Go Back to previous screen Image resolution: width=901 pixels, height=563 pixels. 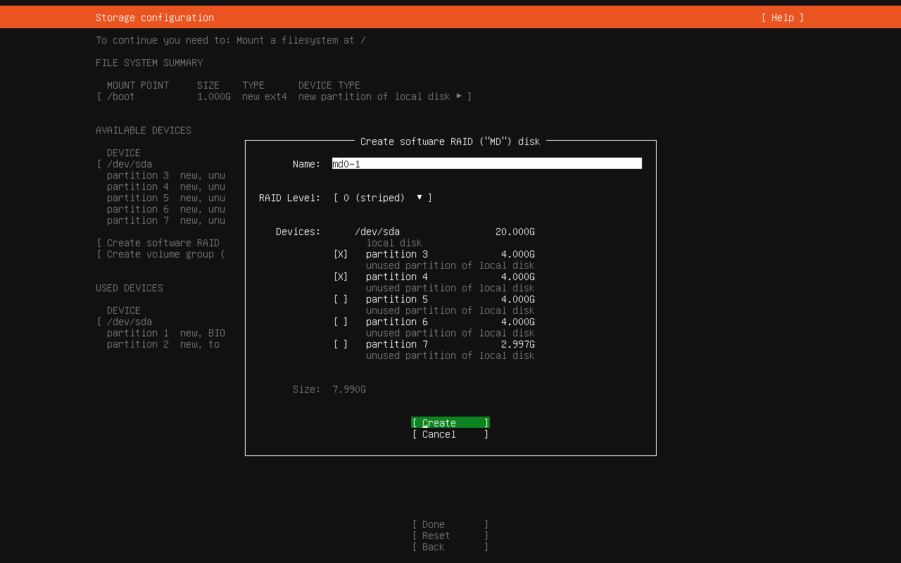[x=450, y=547]
